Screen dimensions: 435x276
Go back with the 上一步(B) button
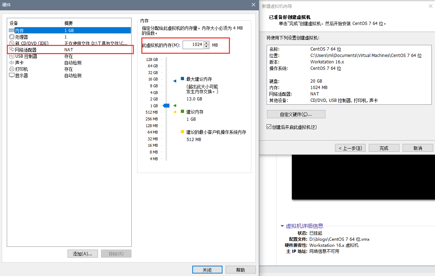point(350,147)
